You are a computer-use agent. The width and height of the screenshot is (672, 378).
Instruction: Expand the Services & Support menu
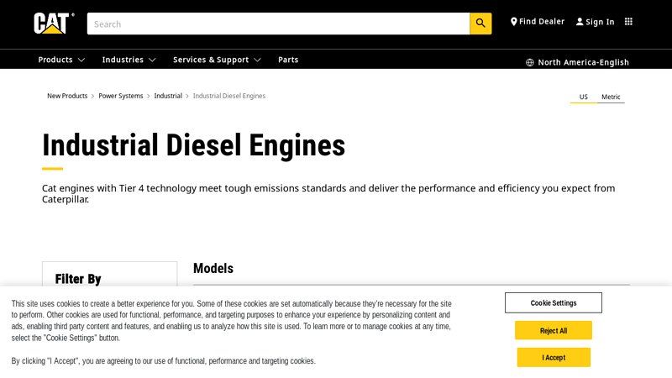[x=217, y=60]
